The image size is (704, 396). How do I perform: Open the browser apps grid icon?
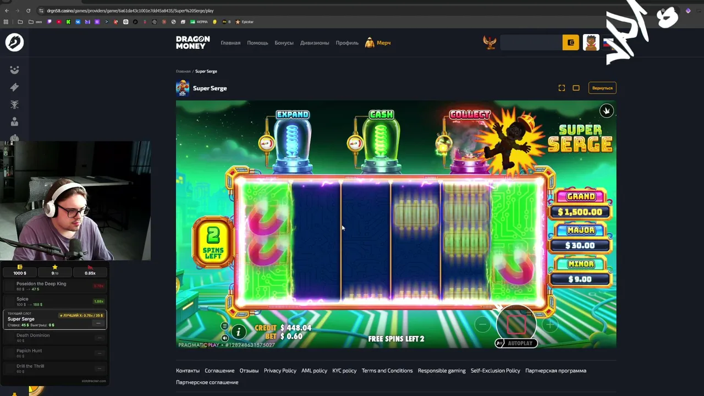pyautogui.click(x=6, y=22)
